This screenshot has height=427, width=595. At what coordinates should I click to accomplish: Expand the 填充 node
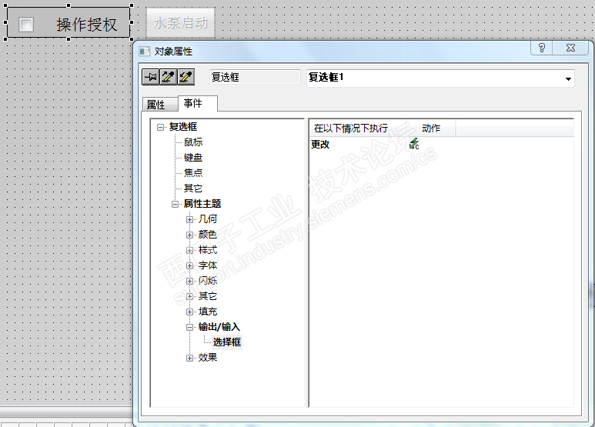(x=189, y=312)
